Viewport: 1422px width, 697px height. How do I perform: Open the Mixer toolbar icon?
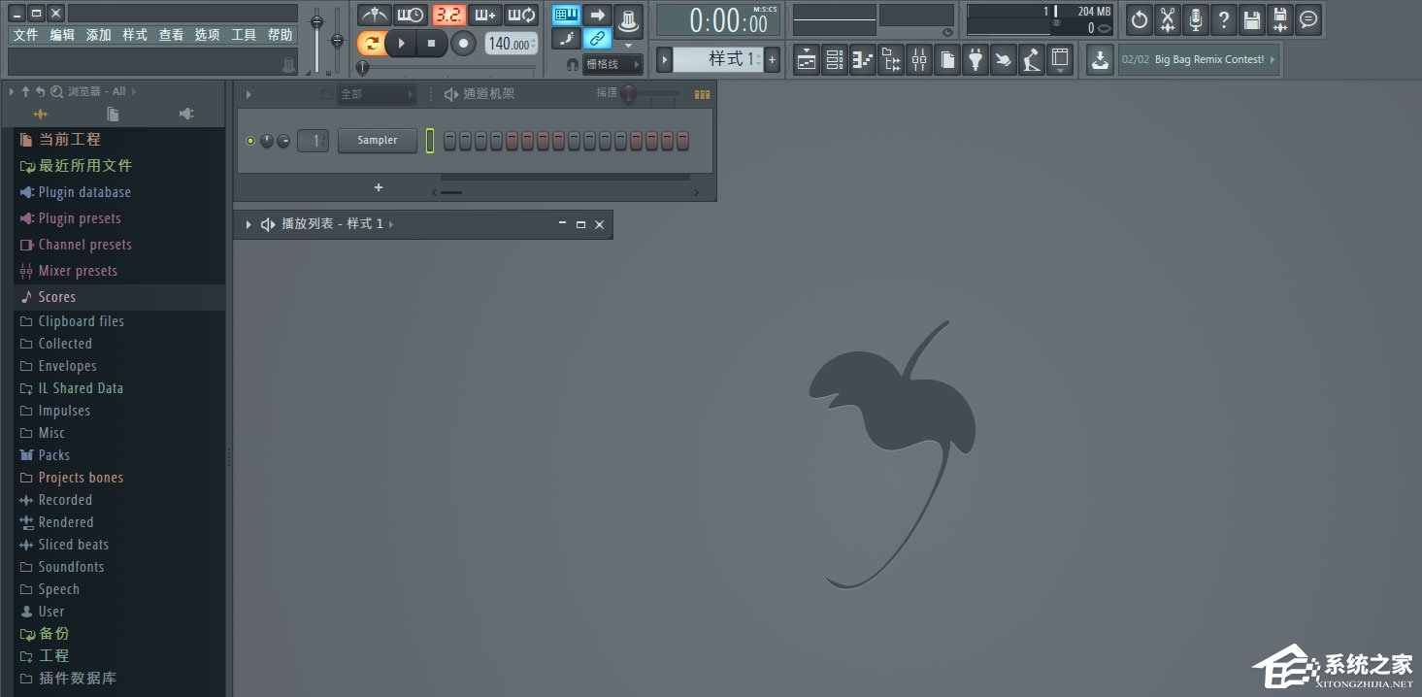pyautogui.click(x=918, y=59)
